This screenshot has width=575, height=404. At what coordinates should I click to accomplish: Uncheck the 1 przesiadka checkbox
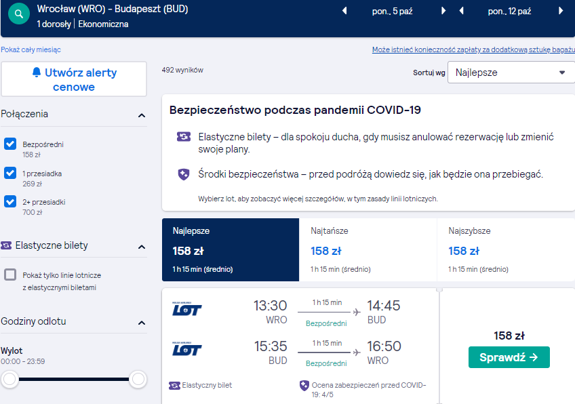(x=10, y=173)
